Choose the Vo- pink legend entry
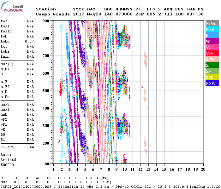The image size is (221, 189). click(212, 48)
